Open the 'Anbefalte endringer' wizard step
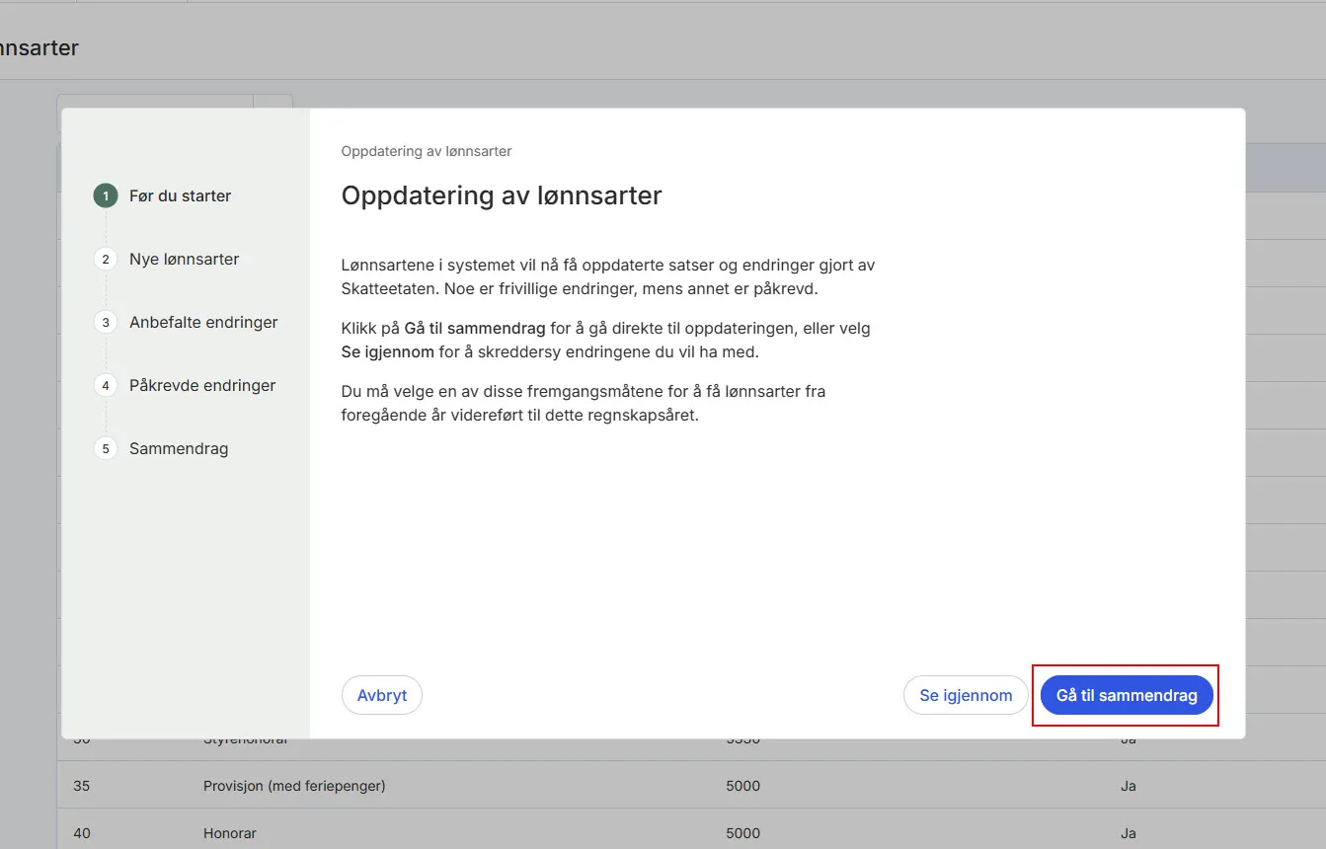 pos(204,322)
